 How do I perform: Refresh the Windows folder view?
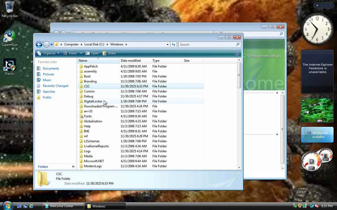[x=174, y=44]
